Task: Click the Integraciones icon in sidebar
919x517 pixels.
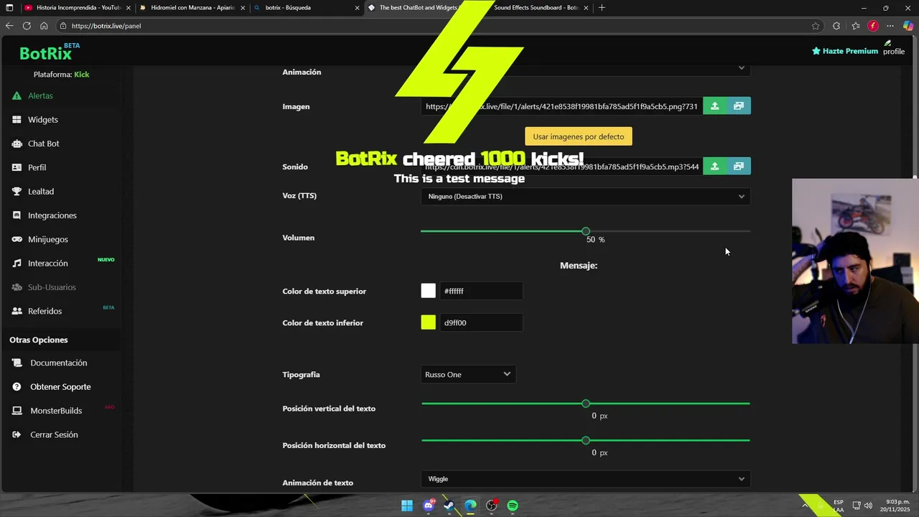Action: [x=17, y=215]
